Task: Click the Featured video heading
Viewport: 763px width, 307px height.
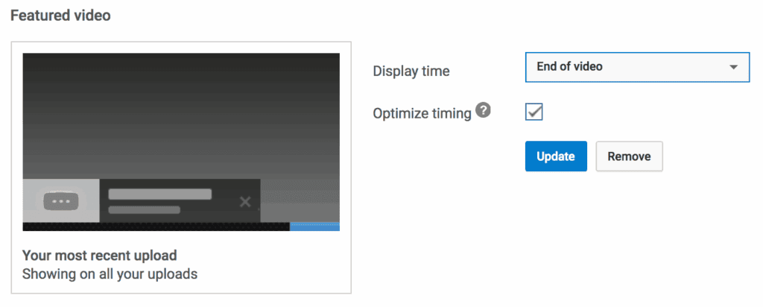Action: pos(60,16)
